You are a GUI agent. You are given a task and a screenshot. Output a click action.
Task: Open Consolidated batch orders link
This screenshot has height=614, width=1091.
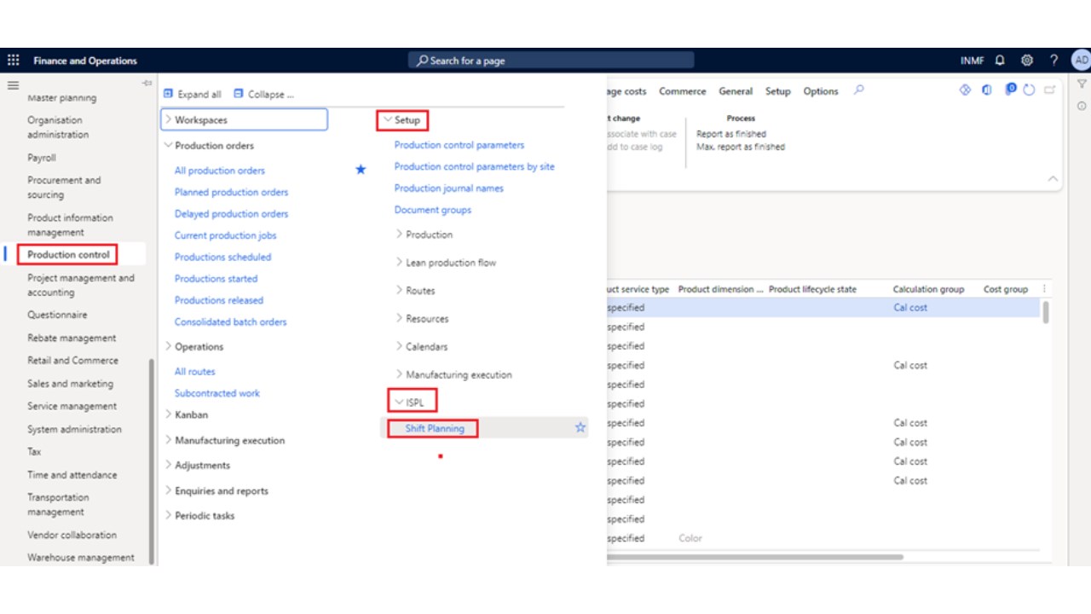point(231,321)
